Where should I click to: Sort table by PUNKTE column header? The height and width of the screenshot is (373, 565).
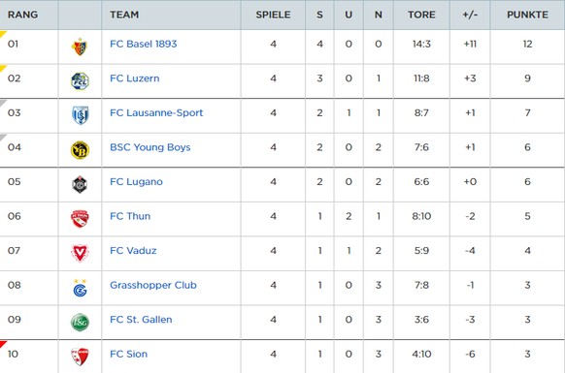[527, 15]
